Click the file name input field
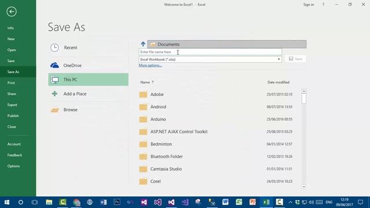The height and width of the screenshot is (208, 370). pos(210,52)
